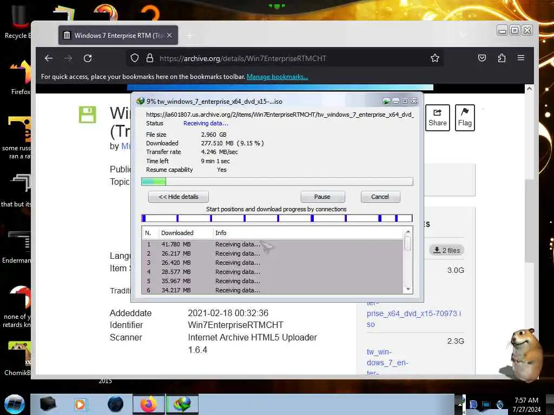Select connection row 41.780 MB

coord(272,244)
